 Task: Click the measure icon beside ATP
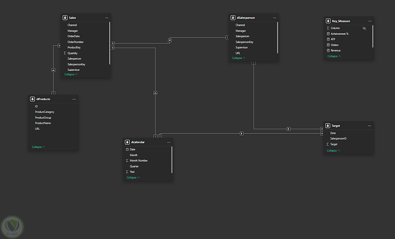tap(328, 39)
